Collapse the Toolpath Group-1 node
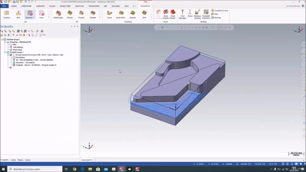The width and height of the screenshot is (306, 172). click(x=5, y=52)
